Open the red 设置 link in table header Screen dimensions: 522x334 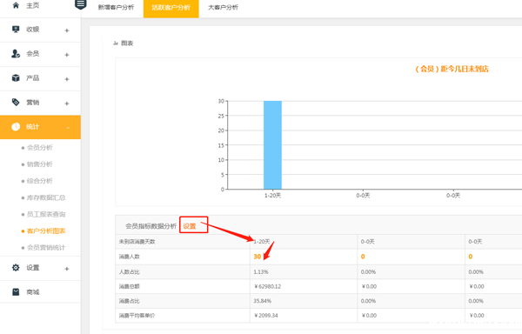(190, 226)
